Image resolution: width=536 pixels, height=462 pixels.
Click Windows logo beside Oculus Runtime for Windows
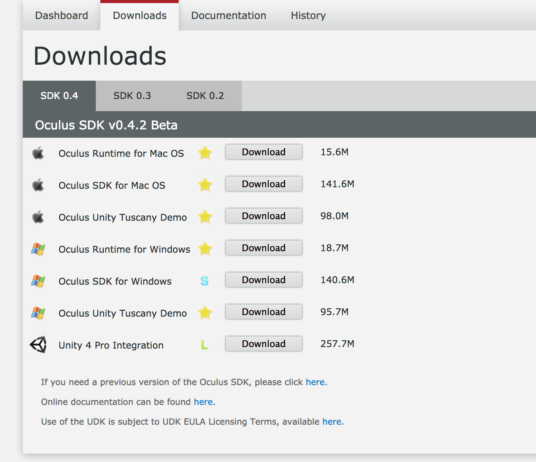38,249
